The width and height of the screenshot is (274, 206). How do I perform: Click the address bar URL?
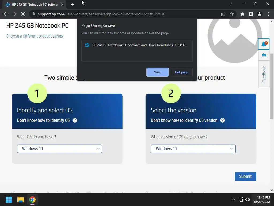[x=101, y=14]
